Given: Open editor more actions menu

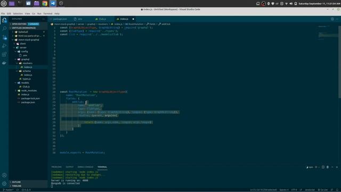Looking at the screenshot, I should pyautogui.click(x=337, y=19).
